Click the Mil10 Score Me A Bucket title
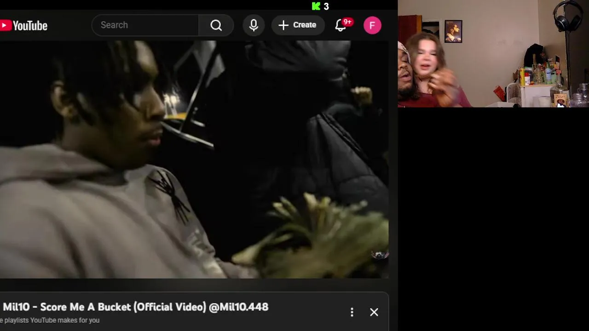589x331 pixels. tap(135, 307)
